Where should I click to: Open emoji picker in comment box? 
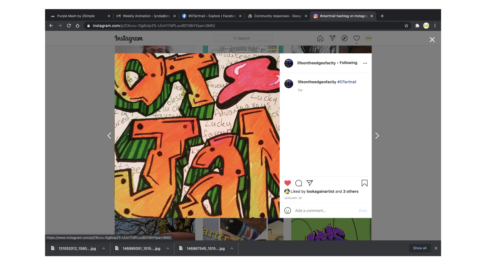[x=288, y=211]
